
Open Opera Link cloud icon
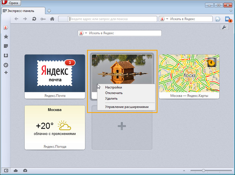pyautogui.click(x=16, y=171)
